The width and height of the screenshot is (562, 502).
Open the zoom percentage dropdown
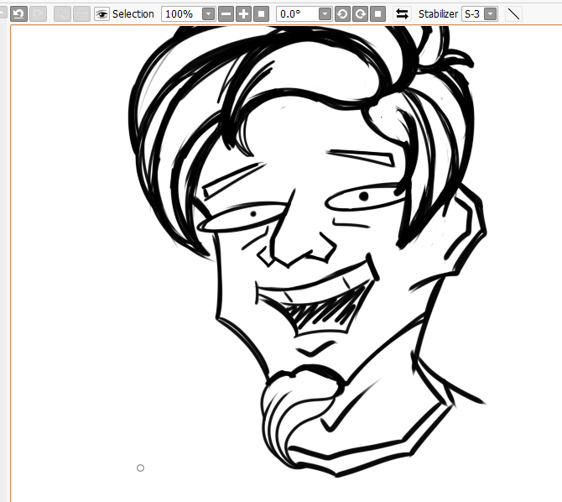click(208, 14)
